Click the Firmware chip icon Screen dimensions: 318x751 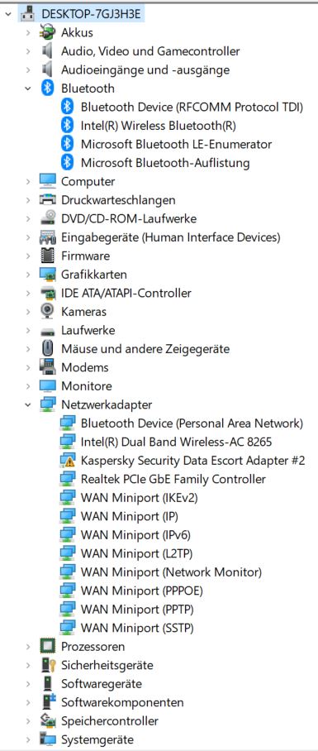point(47,256)
